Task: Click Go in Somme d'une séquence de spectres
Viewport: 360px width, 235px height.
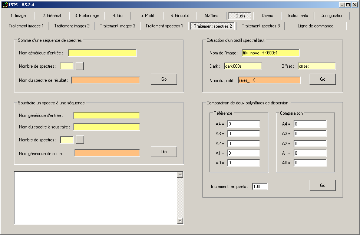Action: (x=164, y=79)
